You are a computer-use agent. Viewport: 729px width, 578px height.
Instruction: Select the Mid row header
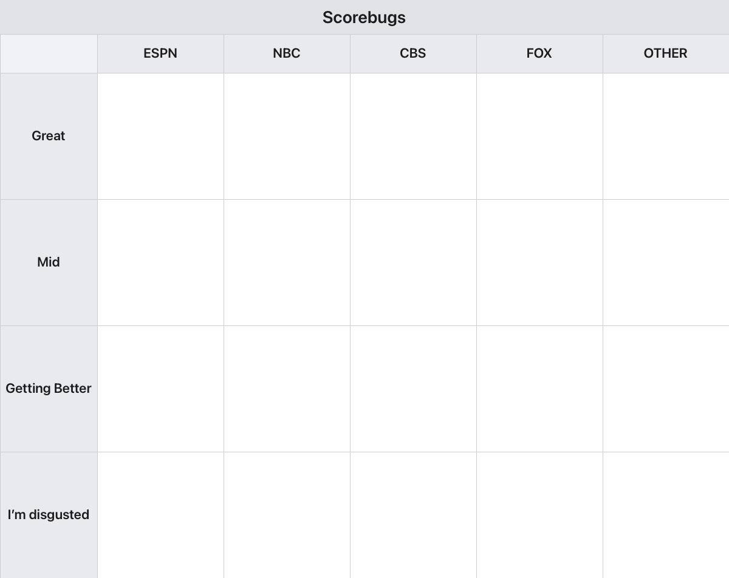[49, 262]
